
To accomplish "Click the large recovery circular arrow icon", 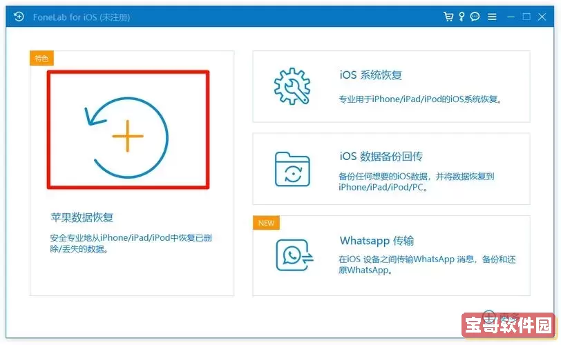I will [x=126, y=137].
